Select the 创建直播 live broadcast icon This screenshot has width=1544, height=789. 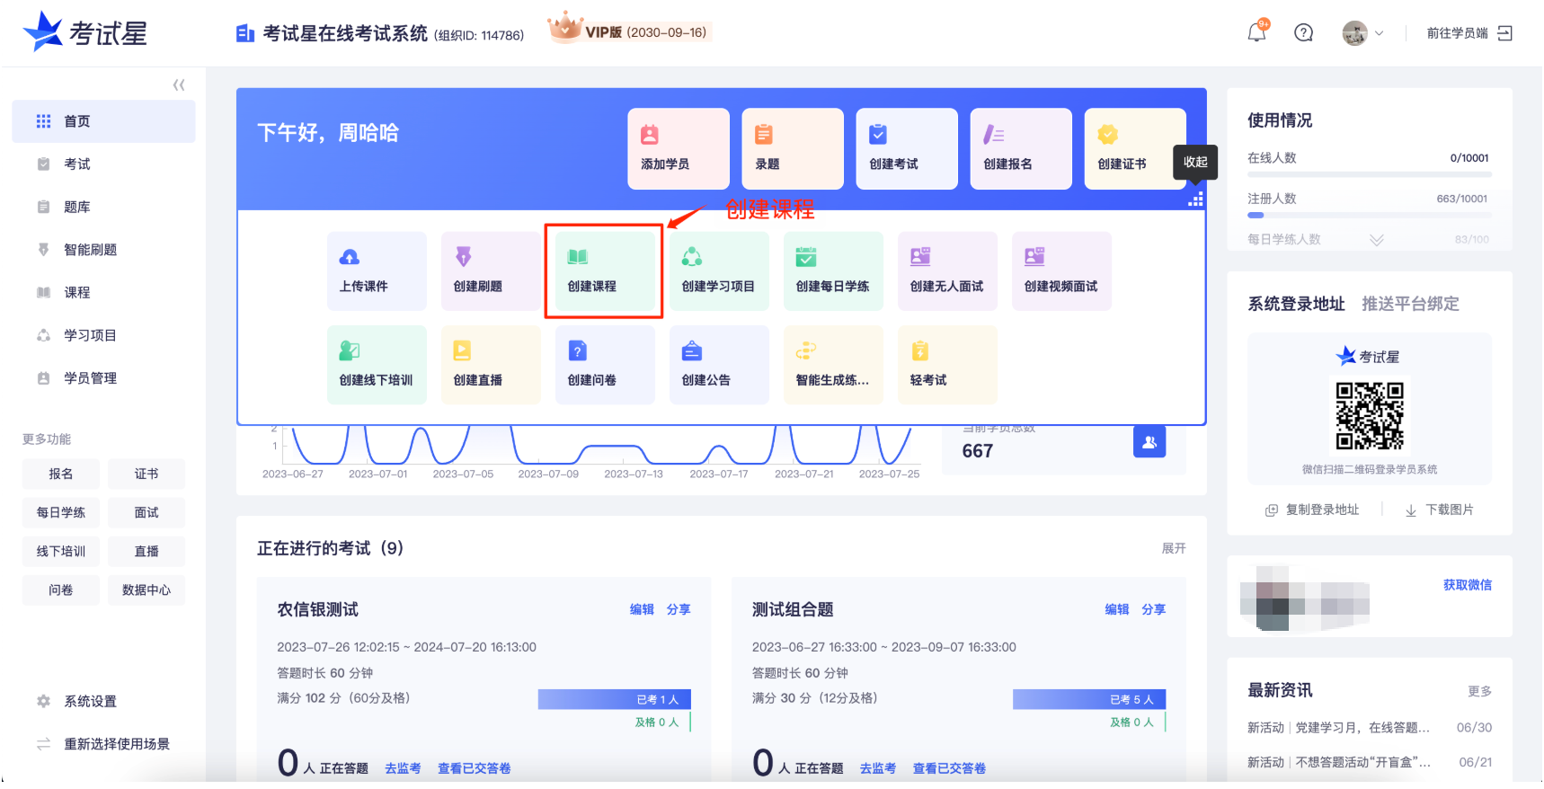point(462,351)
